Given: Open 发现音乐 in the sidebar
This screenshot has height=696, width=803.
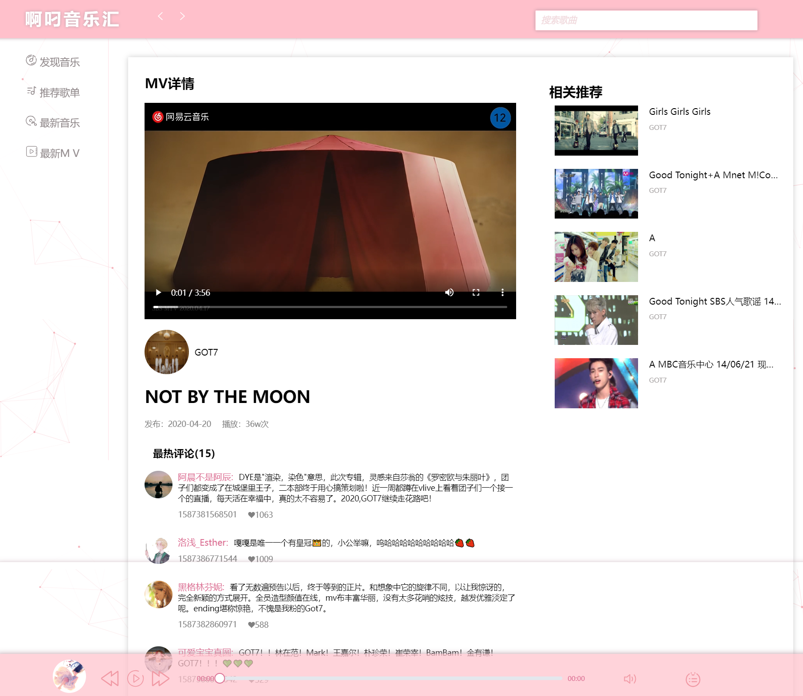Looking at the screenshot, I should pyautogui.click(x=53, y=62).
